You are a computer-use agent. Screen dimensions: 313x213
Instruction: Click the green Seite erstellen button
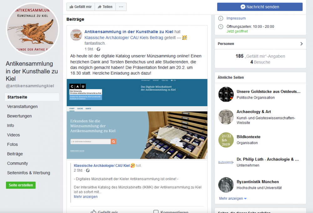point(21,185)
